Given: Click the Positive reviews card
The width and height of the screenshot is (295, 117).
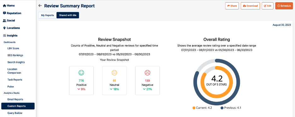Looking at the screenshot, I should (81, 81).
